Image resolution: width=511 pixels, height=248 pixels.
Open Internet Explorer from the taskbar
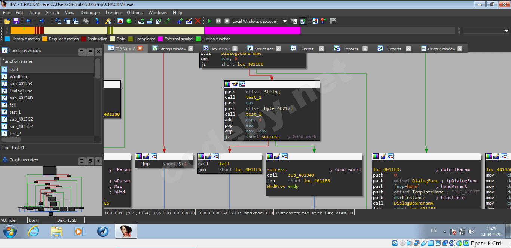tap(33, 232)
